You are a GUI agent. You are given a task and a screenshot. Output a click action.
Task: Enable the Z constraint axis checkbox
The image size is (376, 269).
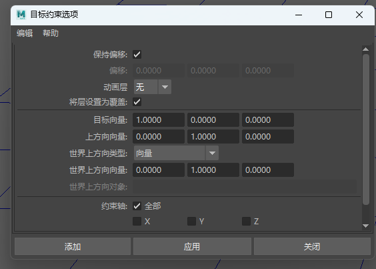(x=246, y=221)
